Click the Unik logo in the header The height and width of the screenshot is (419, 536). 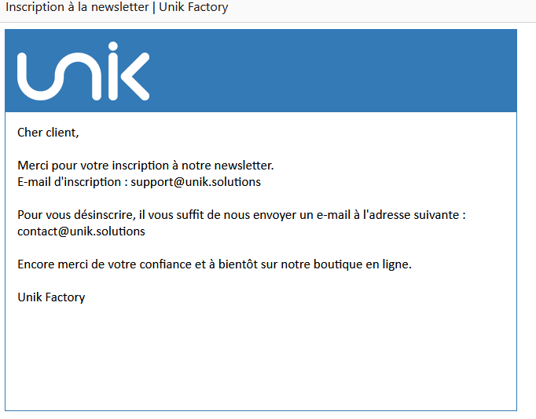click(83, 71)
